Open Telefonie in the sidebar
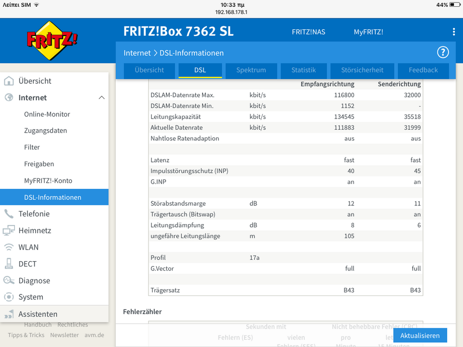This screenshot has width=463, height=347. [54, 214]
